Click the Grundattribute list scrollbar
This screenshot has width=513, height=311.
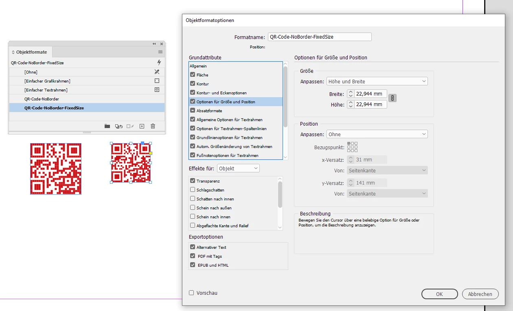pos(285,97)
